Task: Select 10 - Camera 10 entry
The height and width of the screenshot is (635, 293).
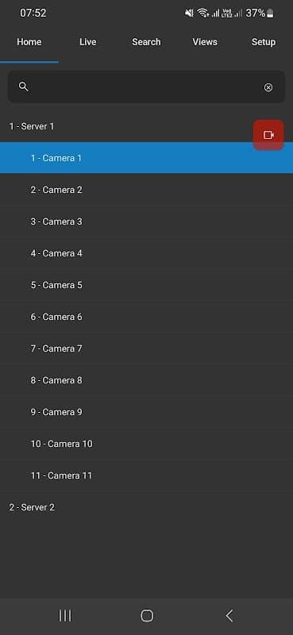Action: tap(146, 444)
